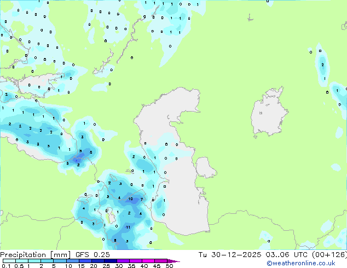Pick the 0.1–0.5 mm legend swatch
Image resolution: width=347 pixels, height=268 pixels.
click(9, 261)
